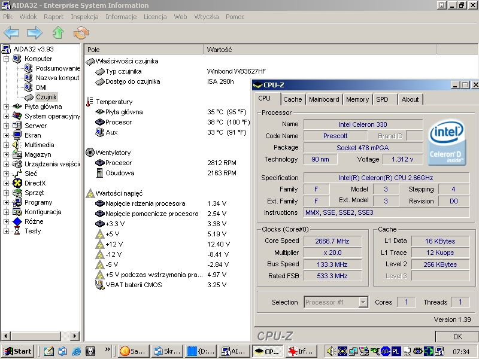
Task: Collapse the Komputer tree node
Action: [x=7, y=59]
